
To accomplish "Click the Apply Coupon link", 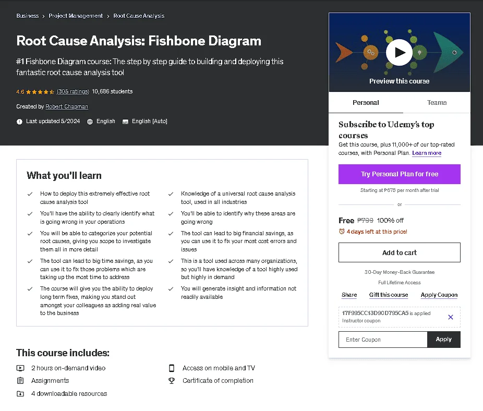I will (439, 295).
